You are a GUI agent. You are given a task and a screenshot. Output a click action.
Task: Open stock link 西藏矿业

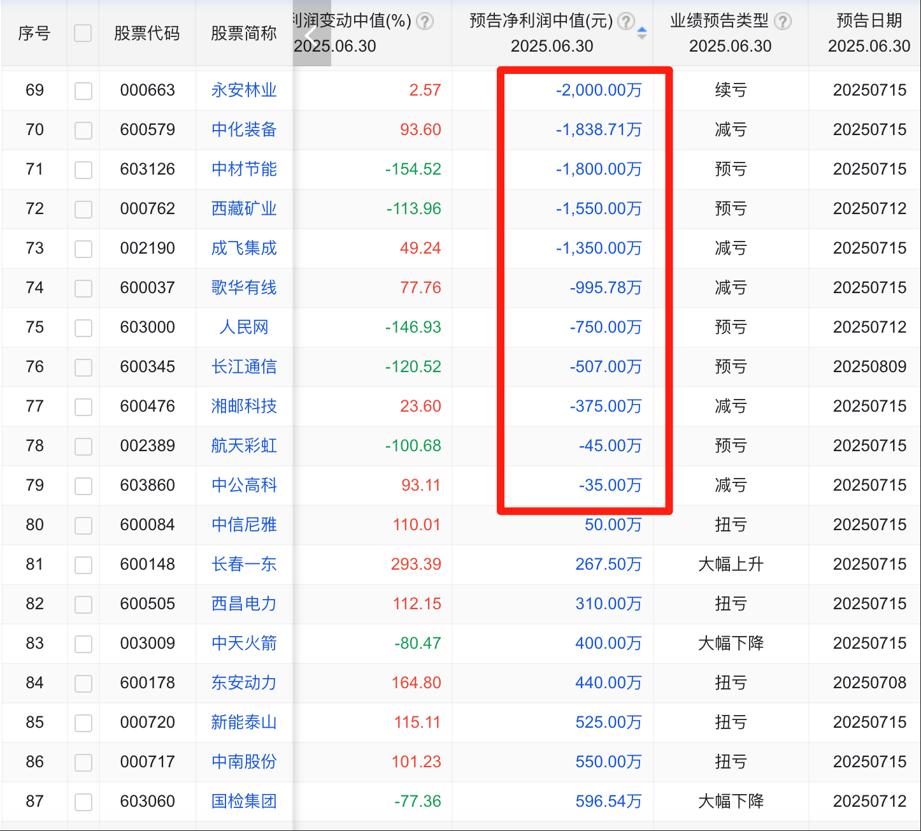[x=244, y=208]
